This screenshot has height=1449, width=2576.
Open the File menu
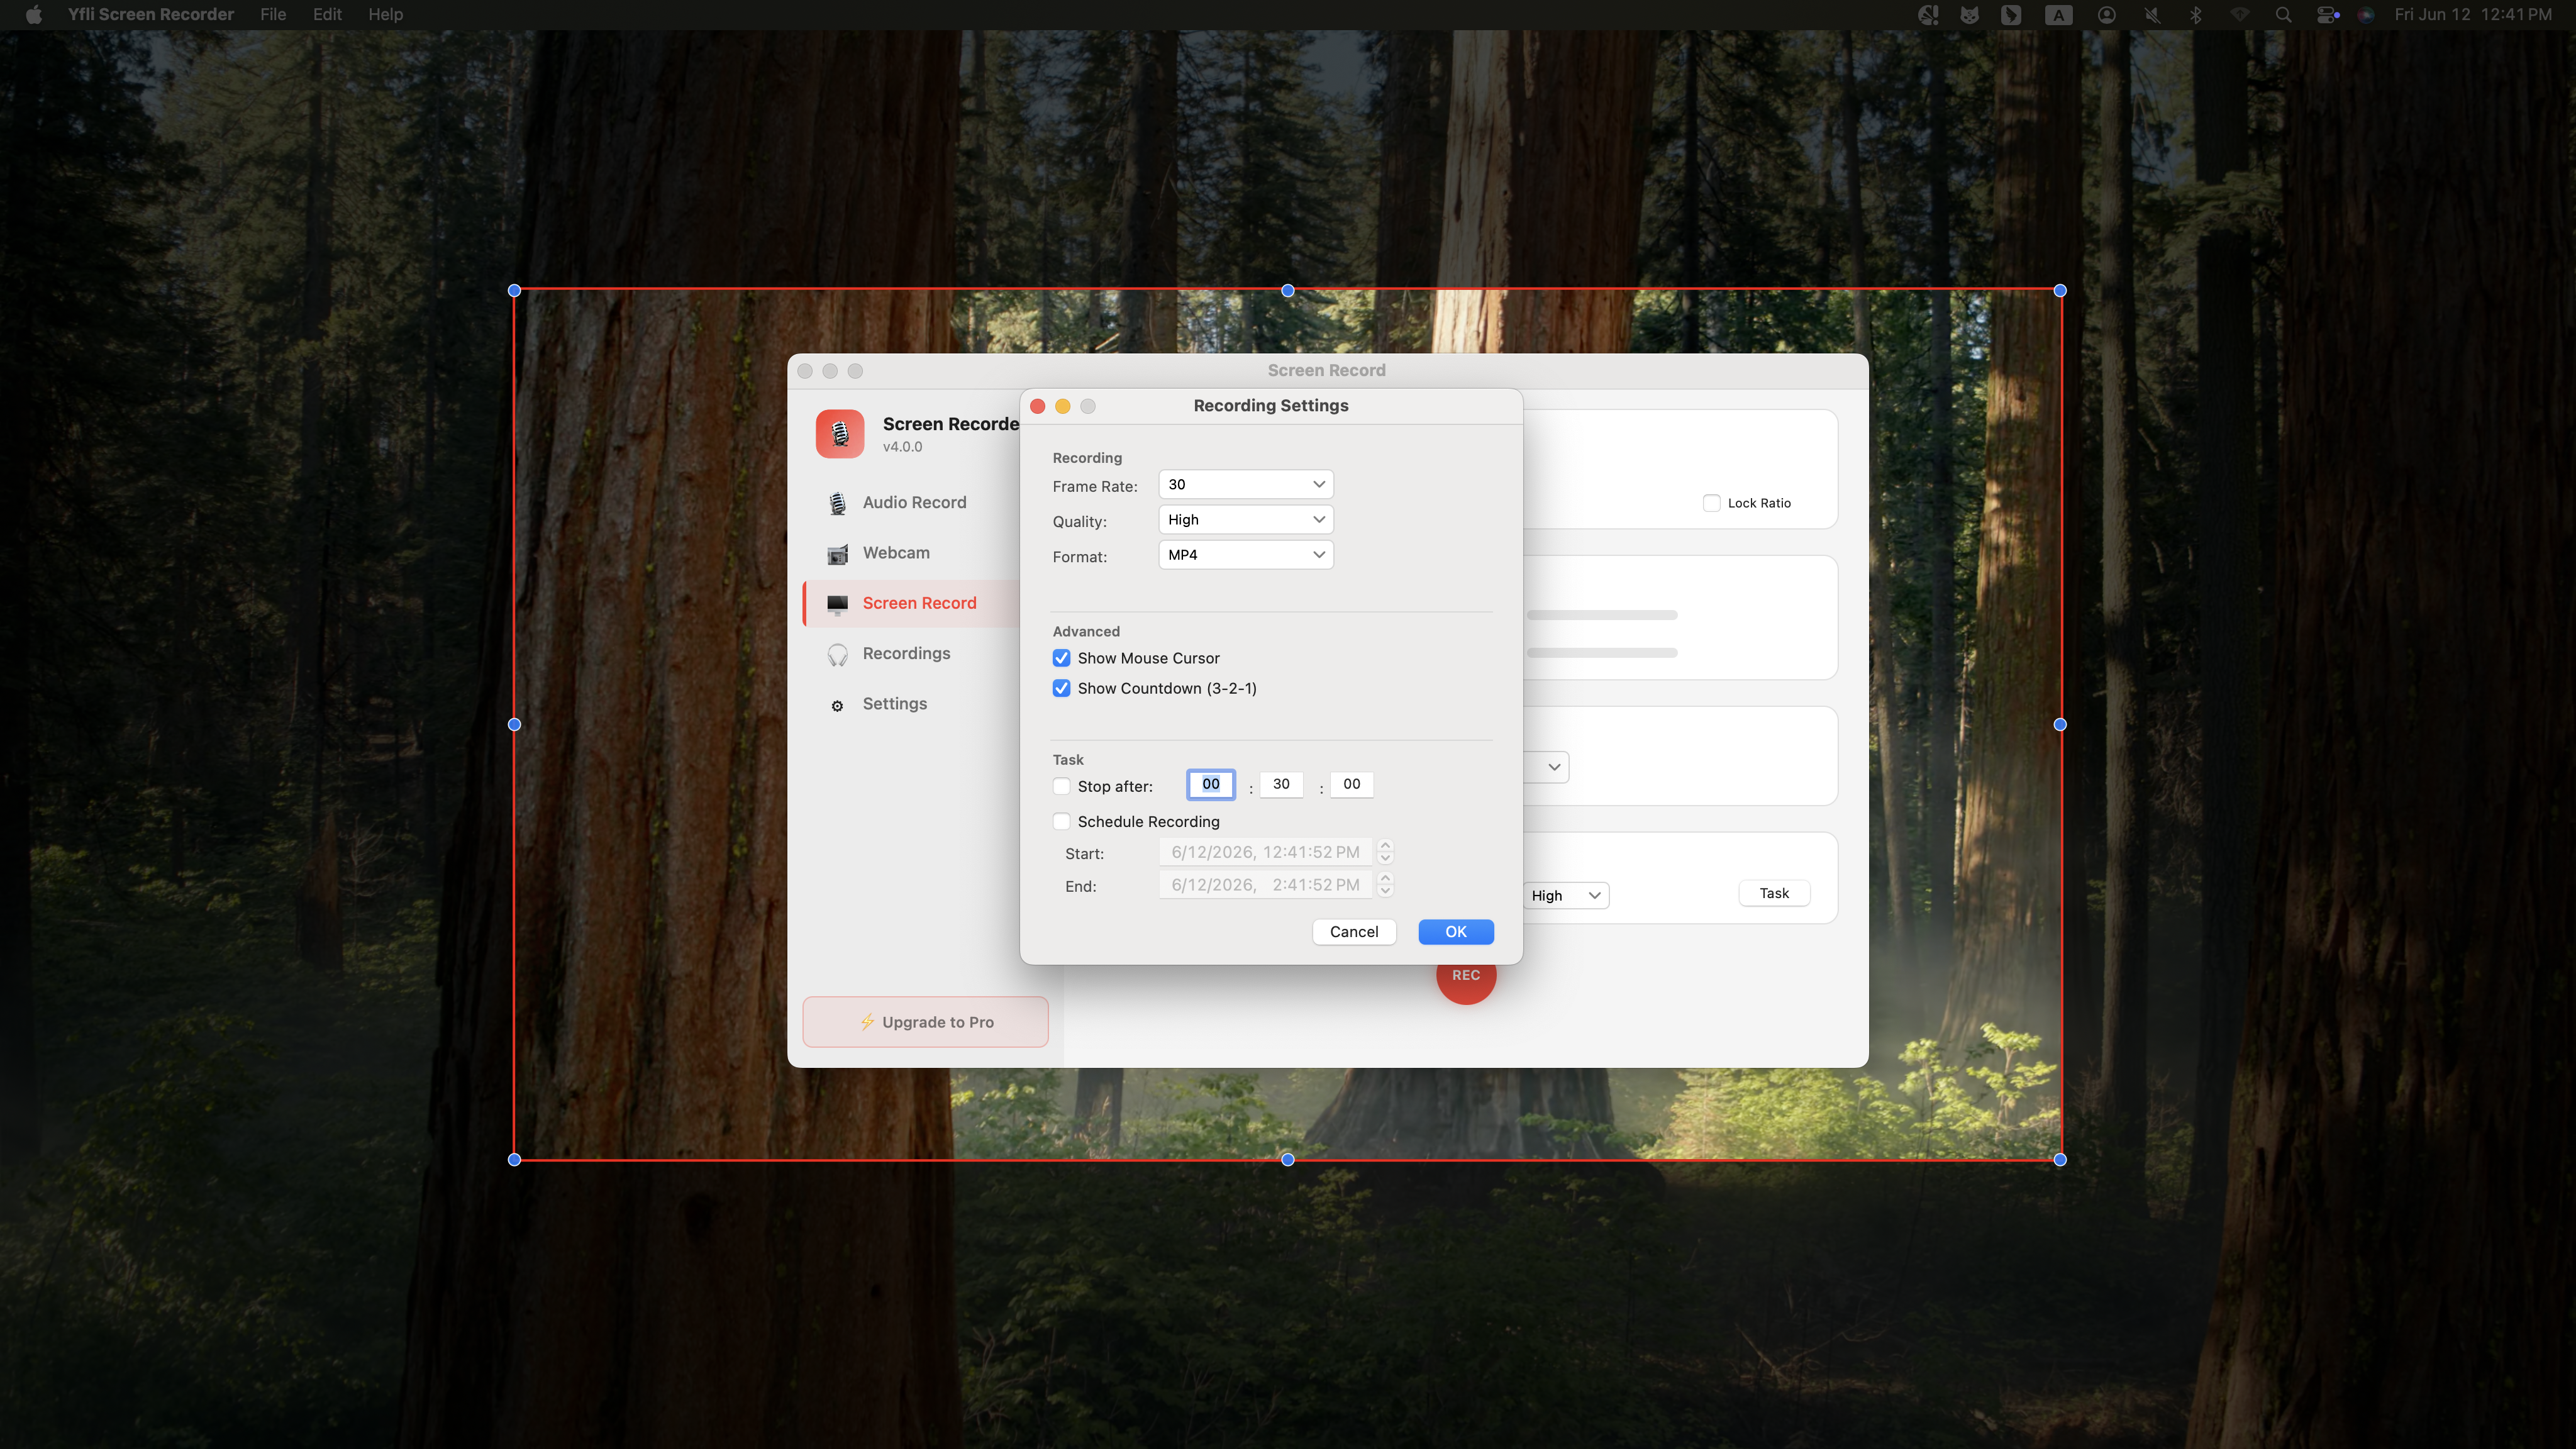tap(273, 14)
